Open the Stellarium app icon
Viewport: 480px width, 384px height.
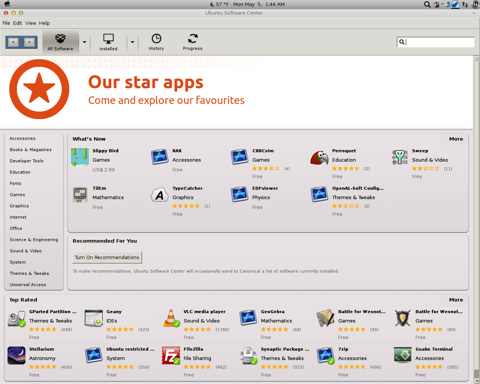point(16,355)
